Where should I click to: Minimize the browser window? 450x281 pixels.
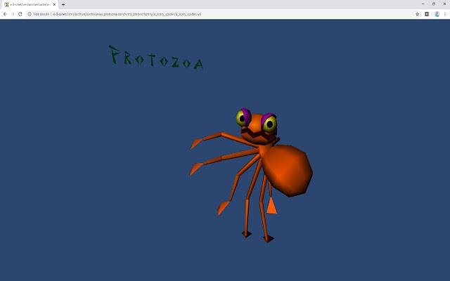click(x=423, y=4)
